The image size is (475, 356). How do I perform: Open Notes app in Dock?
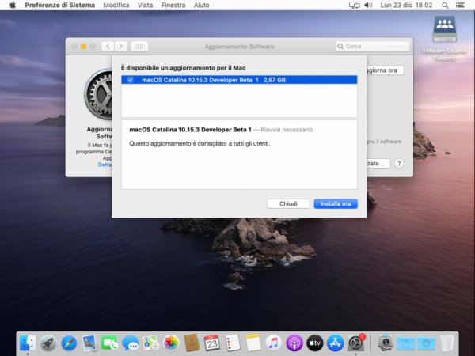[253, 343]
